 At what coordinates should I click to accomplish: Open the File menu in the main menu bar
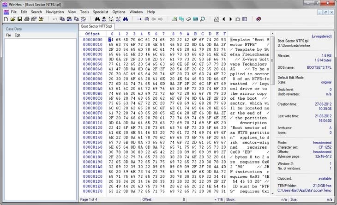pyautogui.click(x=14, y=12)
